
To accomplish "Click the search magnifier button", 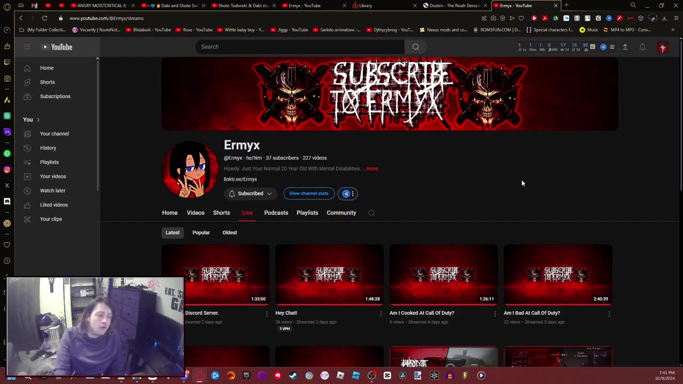I will 416,47.
